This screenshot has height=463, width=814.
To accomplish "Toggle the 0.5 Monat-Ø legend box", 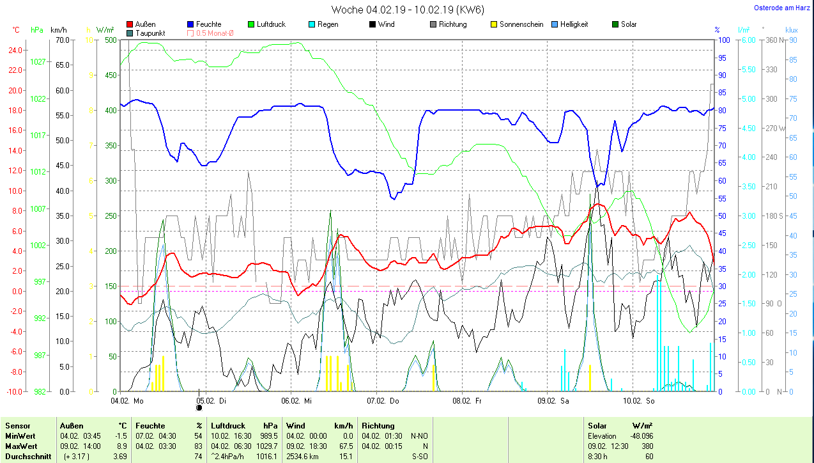I will point(190,33).
